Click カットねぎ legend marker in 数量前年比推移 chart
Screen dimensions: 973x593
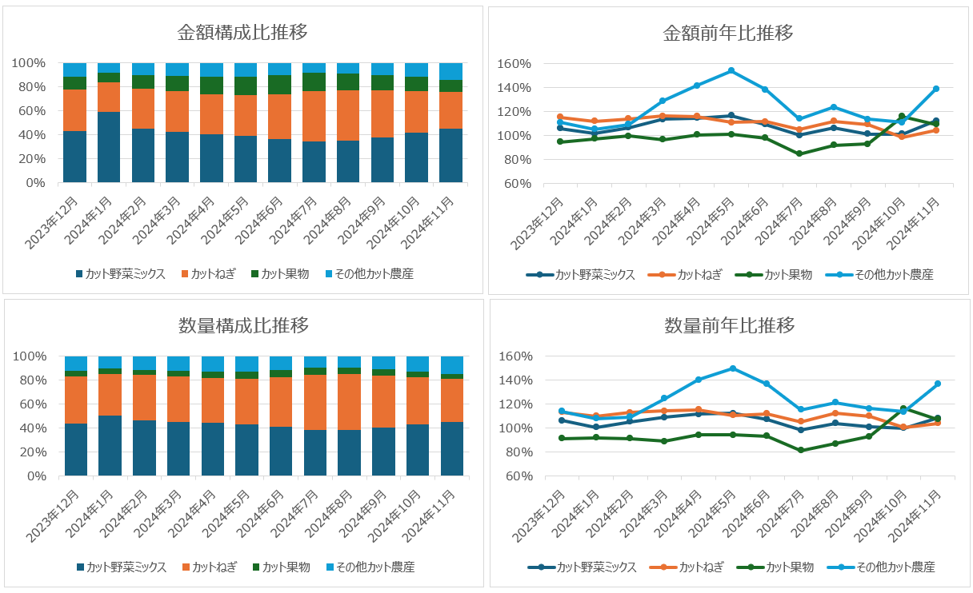point(663,567)
